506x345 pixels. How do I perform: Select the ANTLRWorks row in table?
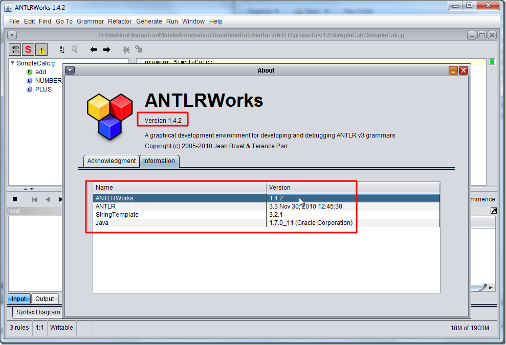coord(266,198)
